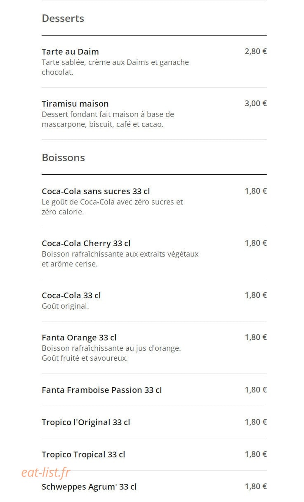Click the Coca-Cola Cherry 1,80 € price
The height and width of the screenshot is (502, 304).
coord(256,243)
